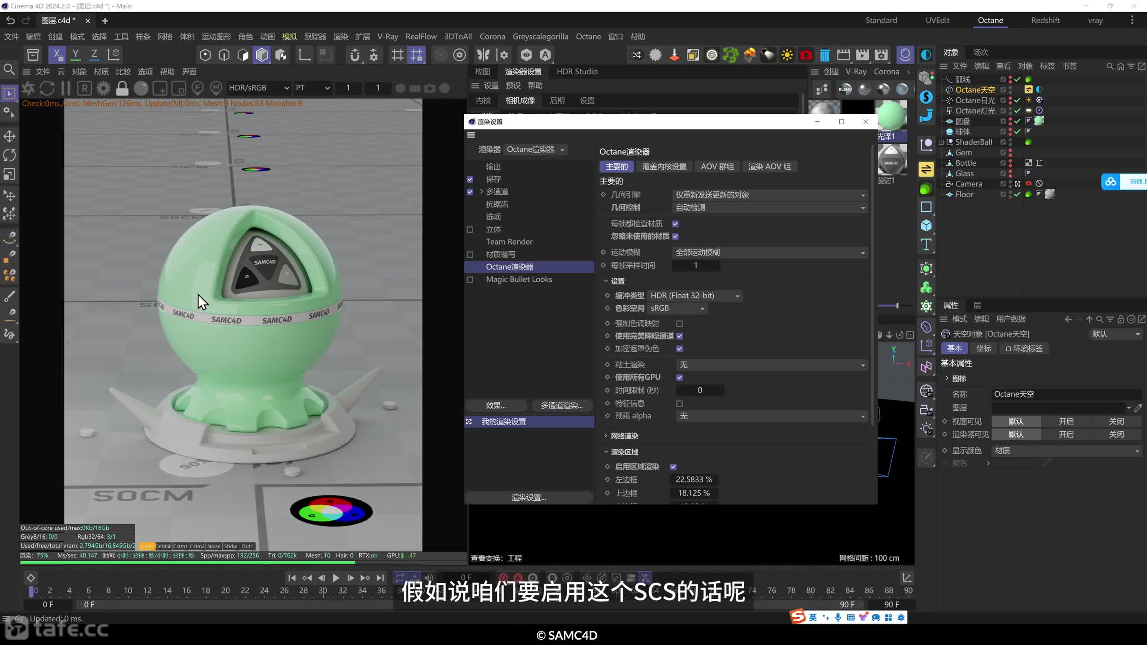
Task: Open the 缓冲类型 HDR Float dropdown
Action: pos(694,296)
